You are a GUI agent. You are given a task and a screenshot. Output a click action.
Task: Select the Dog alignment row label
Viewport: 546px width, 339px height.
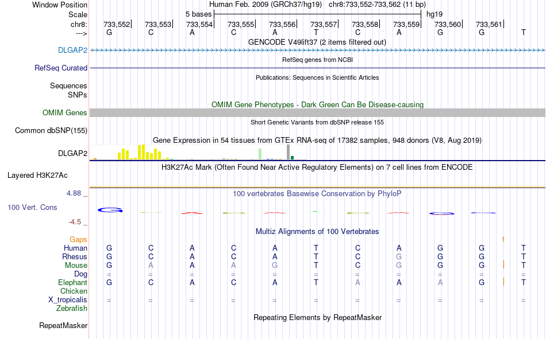tap(80, 274)
